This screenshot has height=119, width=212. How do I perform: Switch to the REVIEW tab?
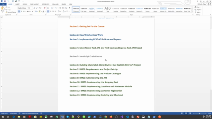[x=64, y=4]
